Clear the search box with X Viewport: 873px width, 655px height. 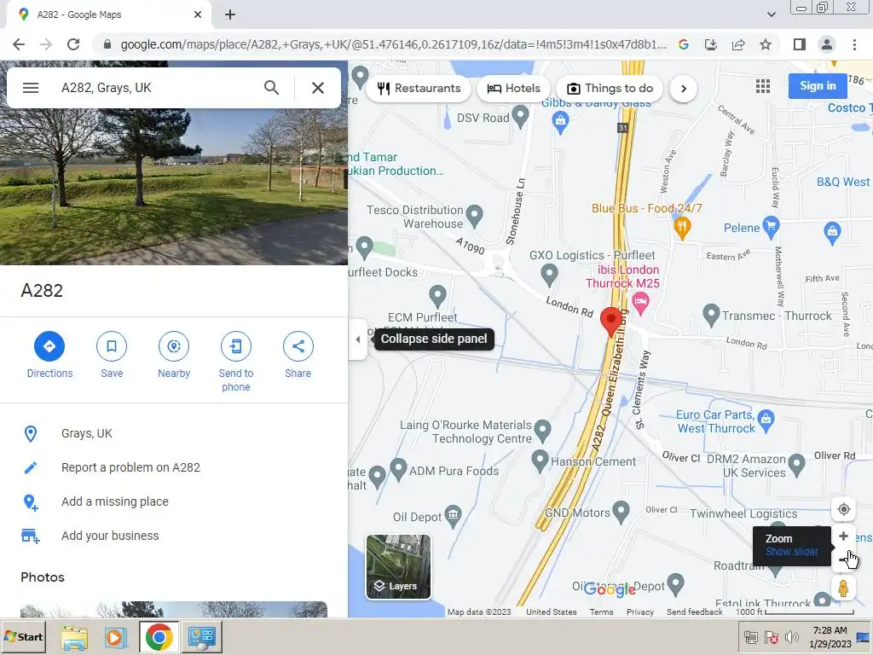(x=318, y=88)
